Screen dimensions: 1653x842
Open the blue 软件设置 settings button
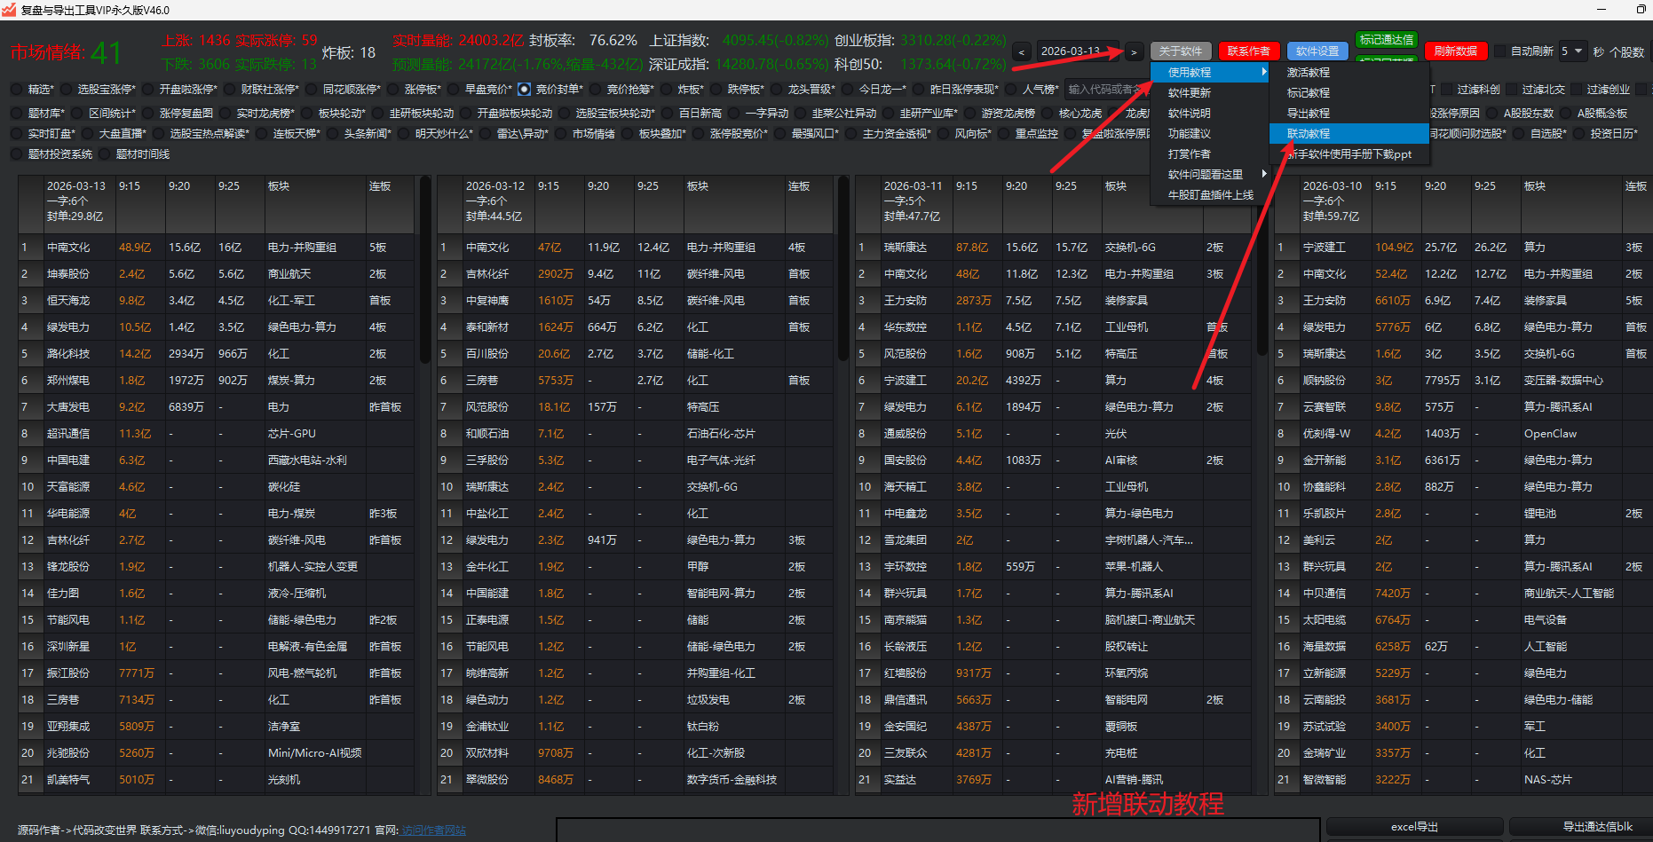[1317, 51]
